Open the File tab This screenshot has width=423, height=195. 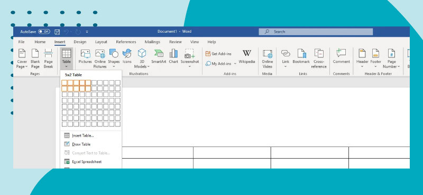pyautogui.click(x=21, y=42)
